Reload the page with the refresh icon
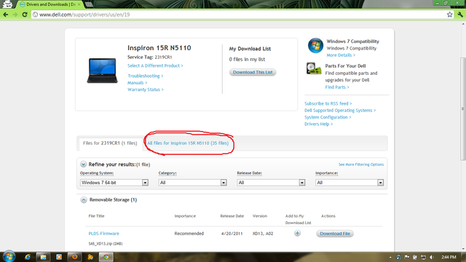The image size is (466, 262). (25, 15)
